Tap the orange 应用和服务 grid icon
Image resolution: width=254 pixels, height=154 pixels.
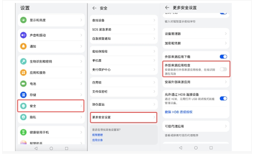click(24, 72)
